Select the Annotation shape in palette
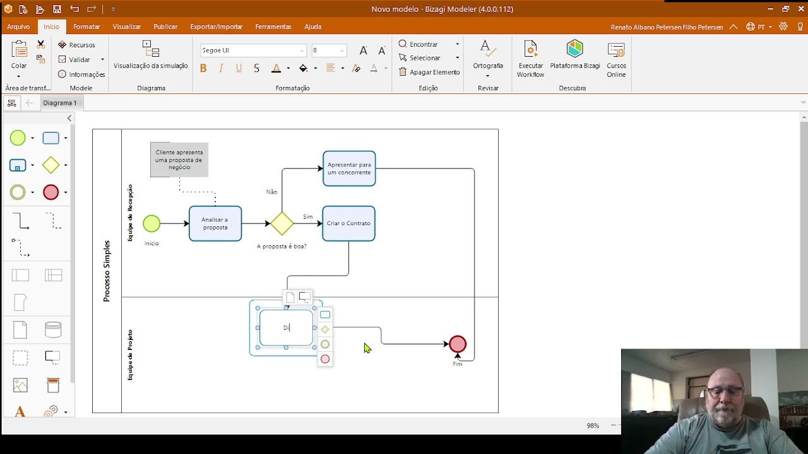Image resolution: width=808 pixels, height=454 pixels. [53, 358]
